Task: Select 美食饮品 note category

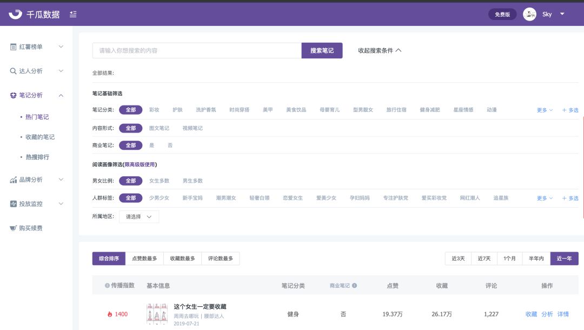Action: 296,110
